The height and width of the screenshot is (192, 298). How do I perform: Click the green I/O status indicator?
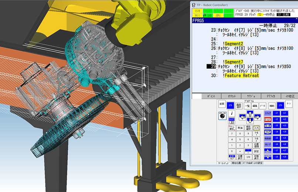pos(209,16)
